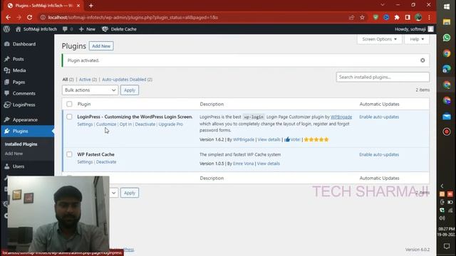View details for LoginPress

269,139
